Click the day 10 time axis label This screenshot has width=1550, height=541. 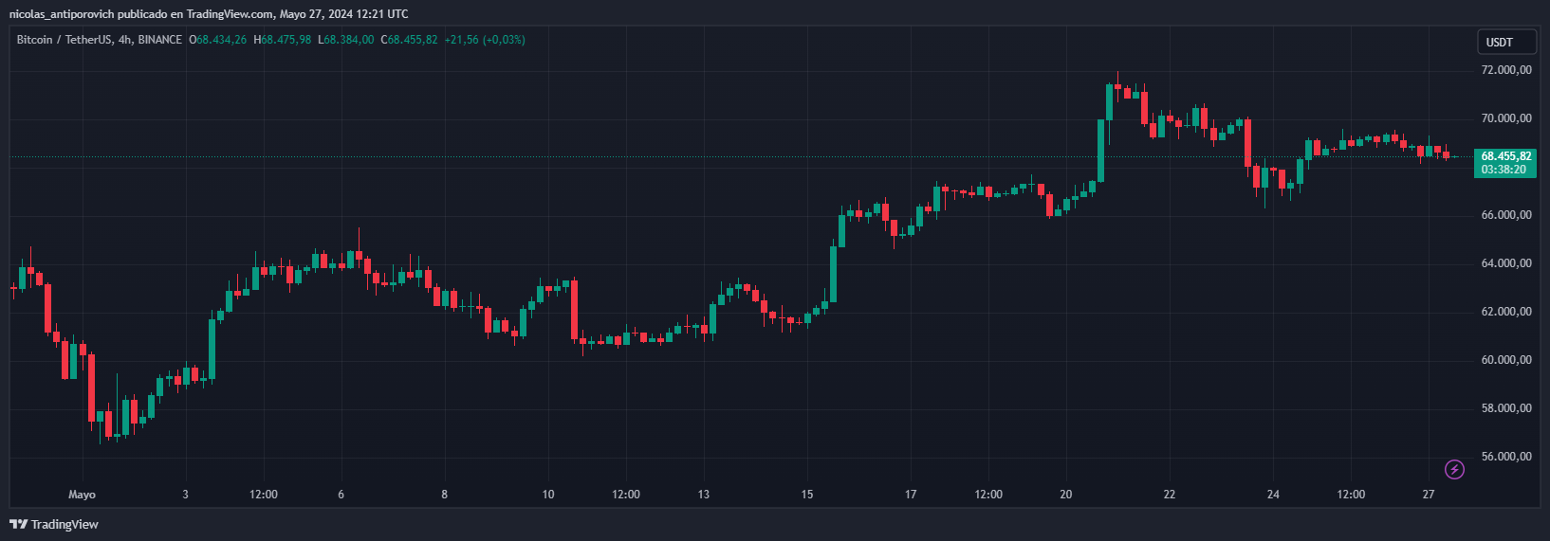(548, 495)
